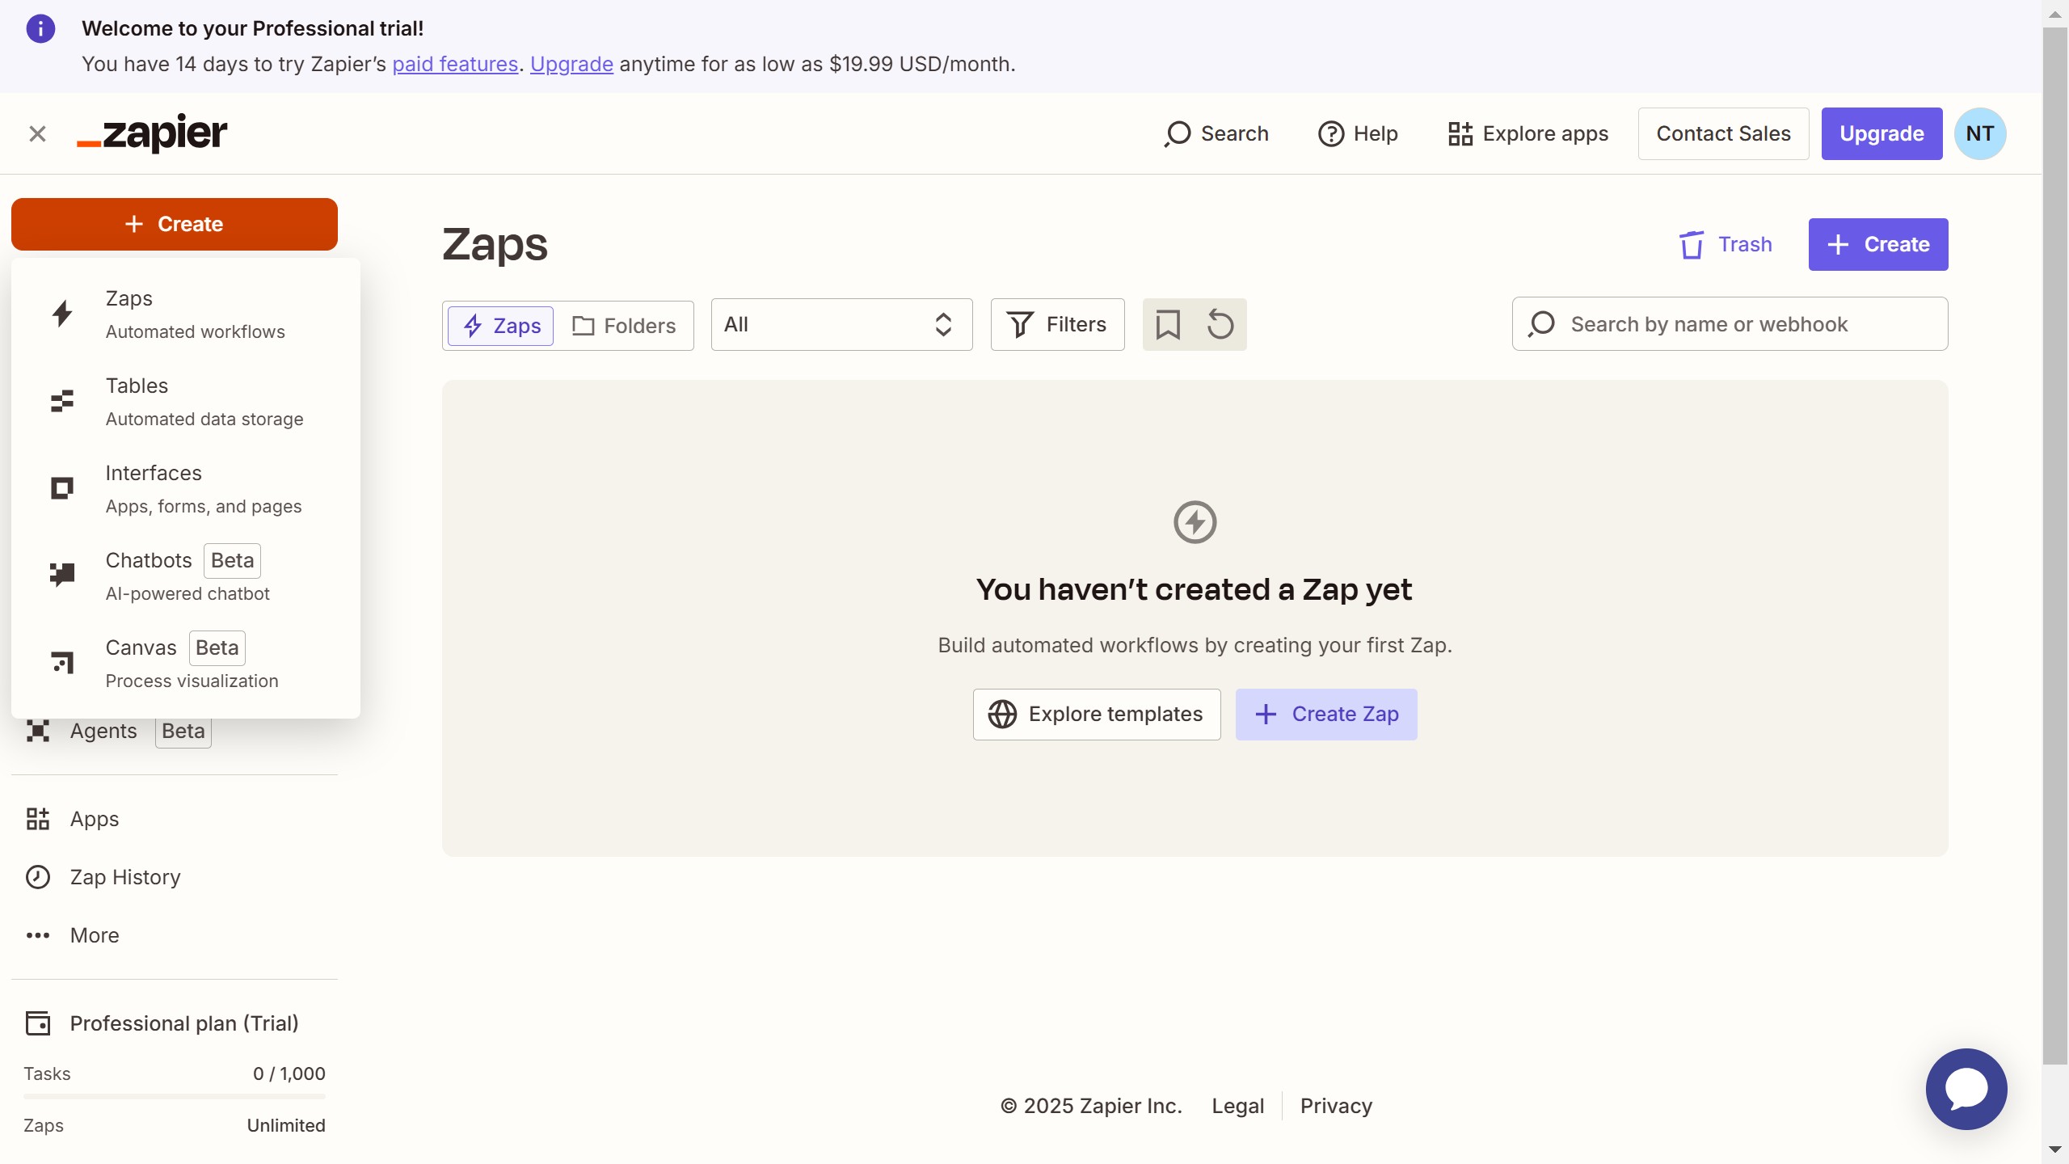This screenshot has width=2069, height=1164.
Task: Click the Tasks 0 / 1,000 value
Action: pos(289,1073)
